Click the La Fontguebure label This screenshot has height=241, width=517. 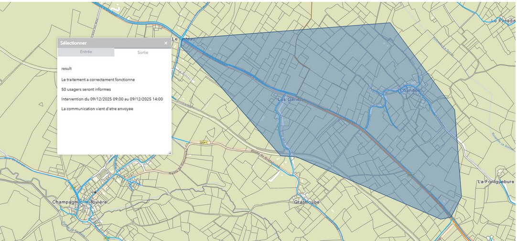coord(496,182)
